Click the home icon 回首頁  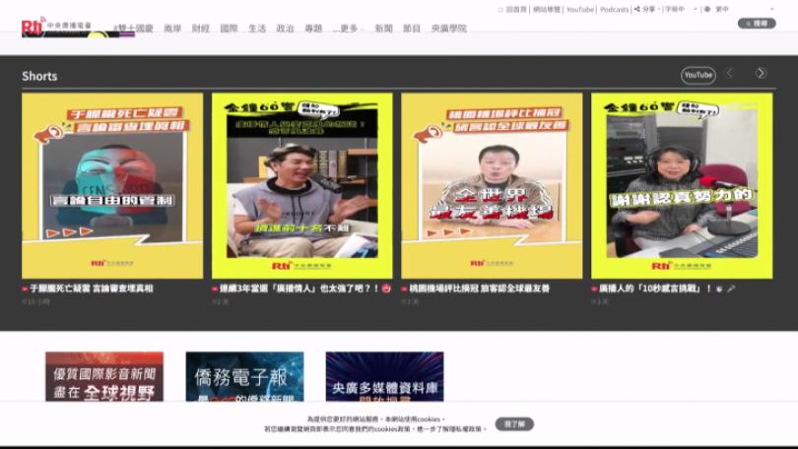click(513, 9)
